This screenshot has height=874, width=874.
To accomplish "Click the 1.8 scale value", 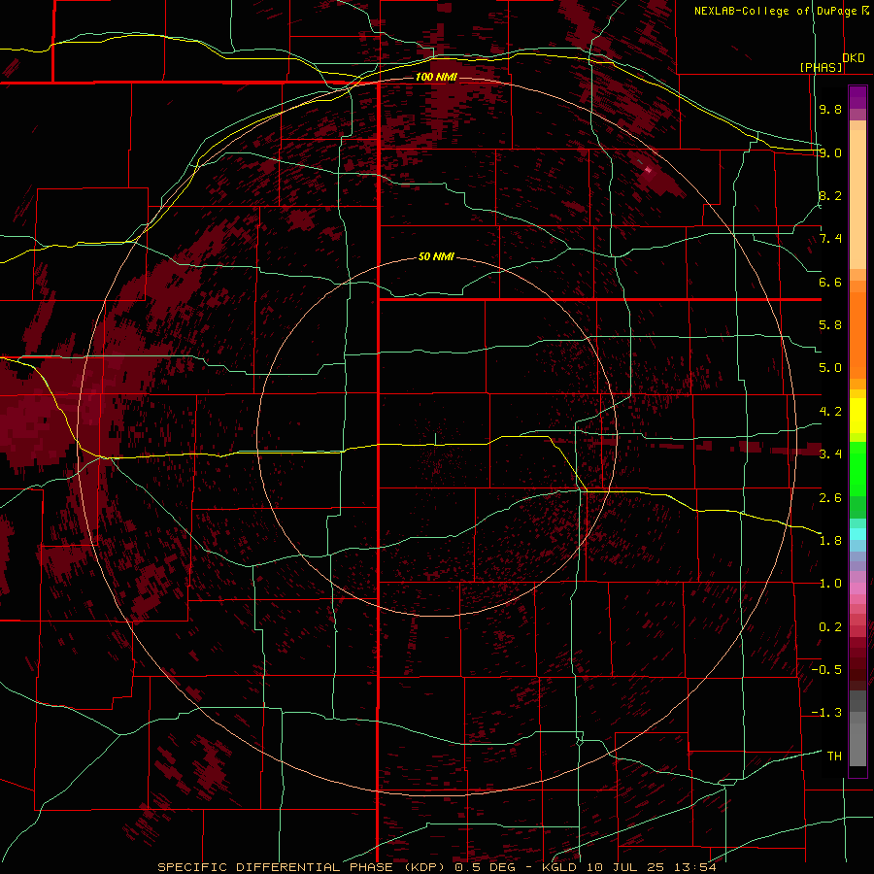I will 830,541.
